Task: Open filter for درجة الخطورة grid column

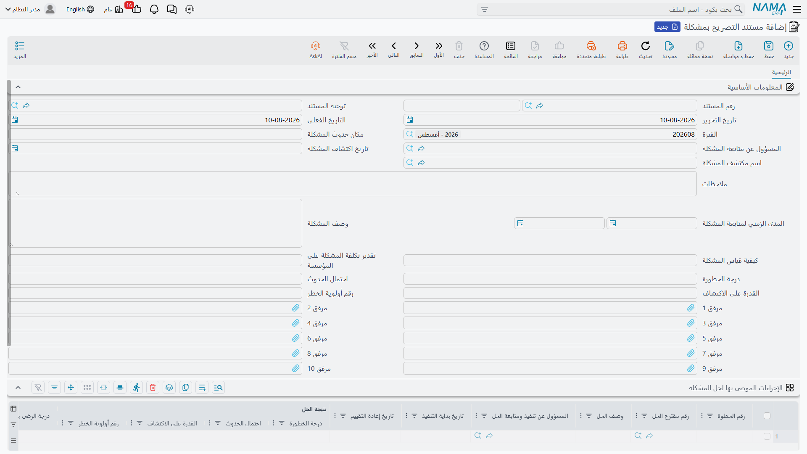Action: tap(282, 423)
